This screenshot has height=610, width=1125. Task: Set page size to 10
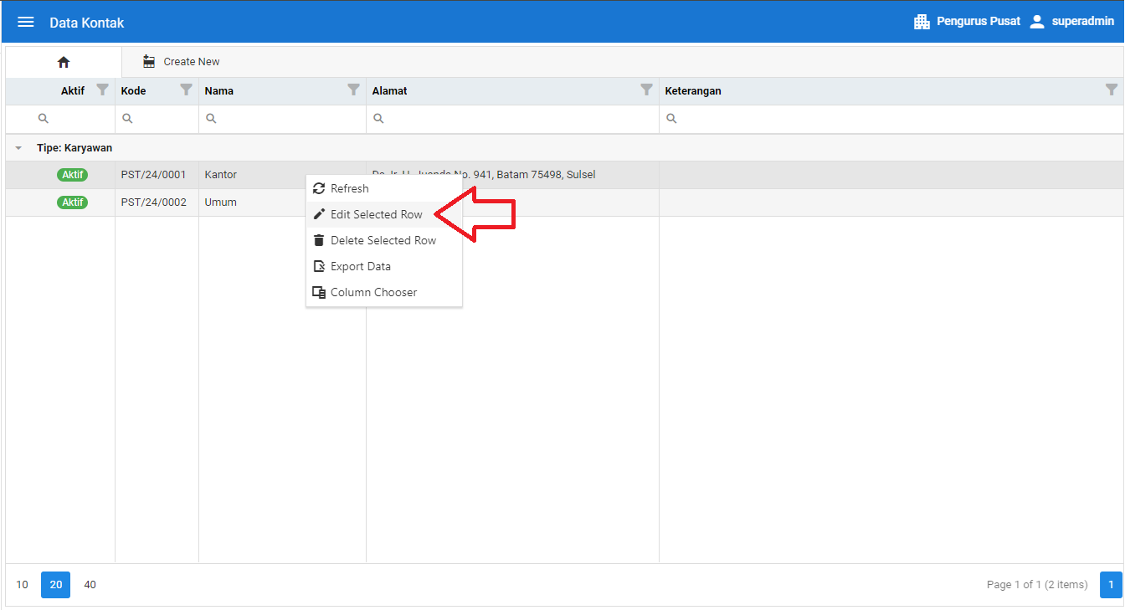coord(23,585)
